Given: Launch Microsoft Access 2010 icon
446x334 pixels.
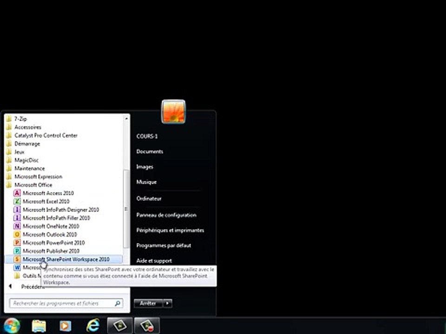Looking at the screenshot, I should click(17, 193).
